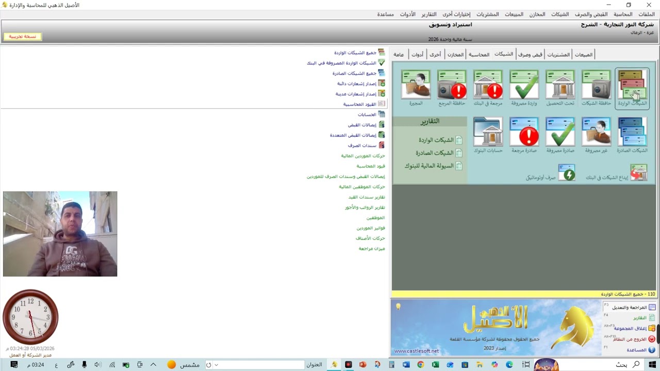The width and height of the screenshot is (660, 371).
Task: Switch to the المخازن tab
Action: pos(455,55)
